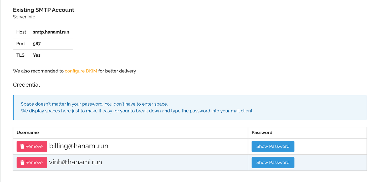The width and height of the screenshot is (368, 182).
Task: Remove the vinh@hanami.run credential via Remove label
Action: (x=34, y=163)
